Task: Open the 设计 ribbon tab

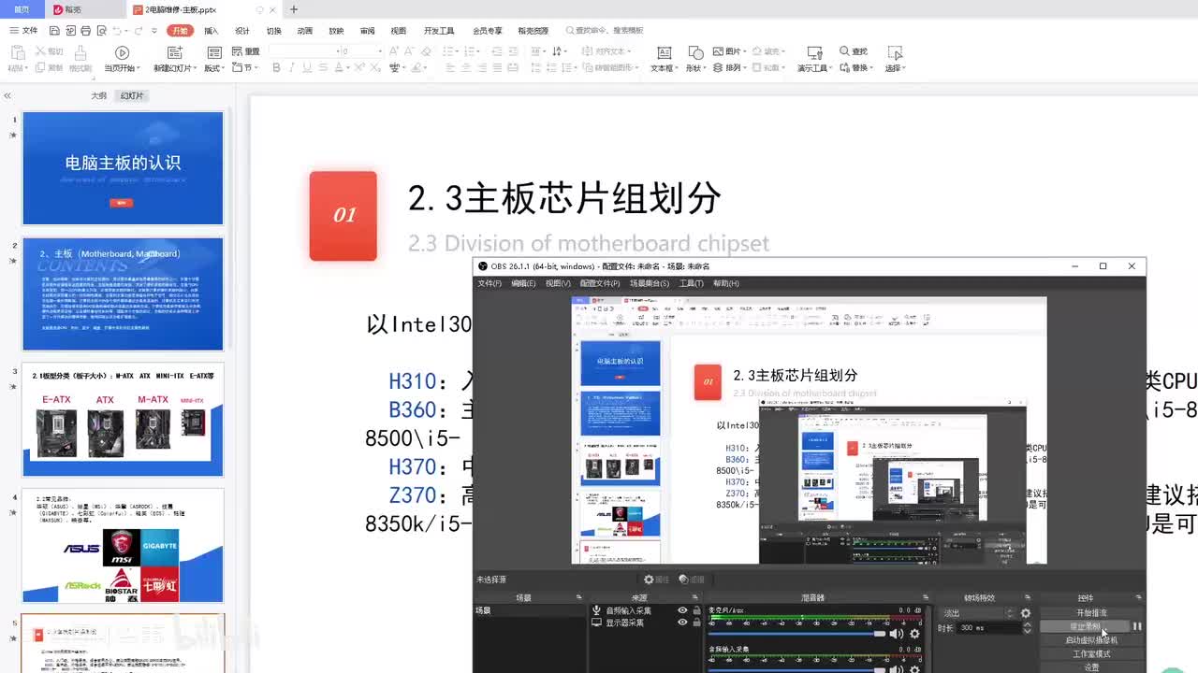Action: 242,31
